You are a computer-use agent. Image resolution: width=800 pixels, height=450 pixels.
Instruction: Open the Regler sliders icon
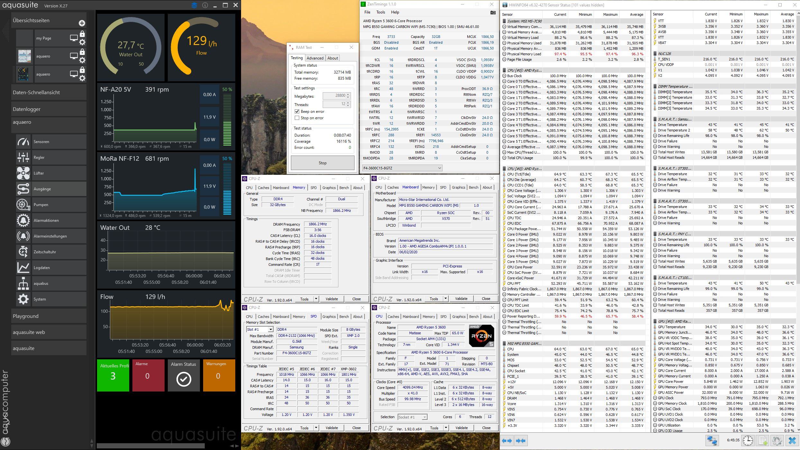click(x=23, y=157)
